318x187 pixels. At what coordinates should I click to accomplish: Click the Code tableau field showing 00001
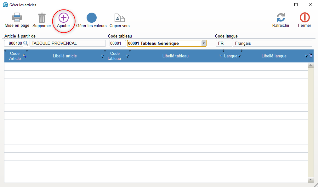click(x=117, y=43)
